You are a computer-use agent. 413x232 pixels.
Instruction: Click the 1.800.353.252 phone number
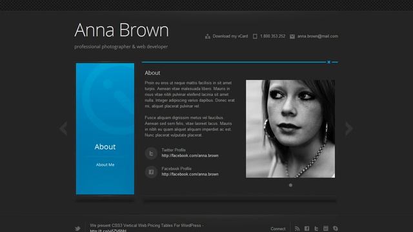pos(272,36)
